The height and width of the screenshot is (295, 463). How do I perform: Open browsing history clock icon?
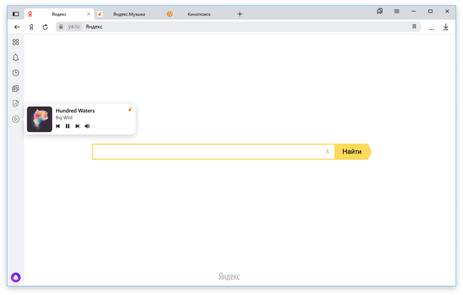(x=16, y=73)
